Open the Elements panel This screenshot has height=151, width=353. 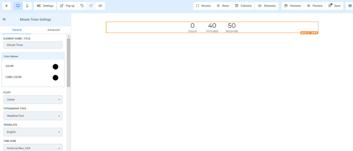267,6
